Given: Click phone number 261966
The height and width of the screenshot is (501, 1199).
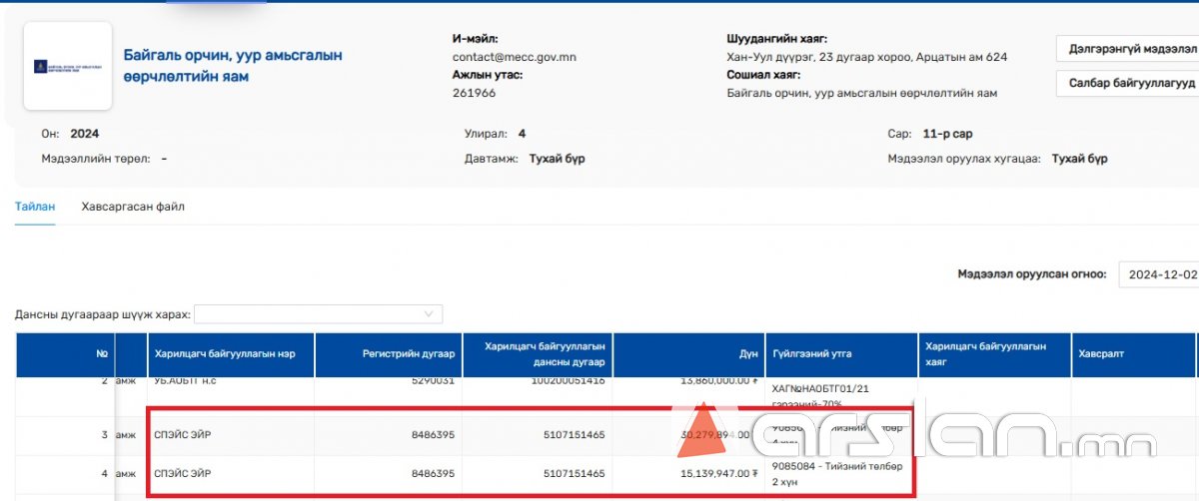Looking at the screenshot, I should (x=474, y=93).
